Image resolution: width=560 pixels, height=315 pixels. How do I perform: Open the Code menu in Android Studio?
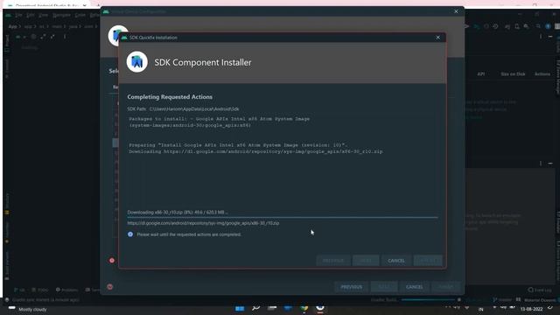point(80,16)
